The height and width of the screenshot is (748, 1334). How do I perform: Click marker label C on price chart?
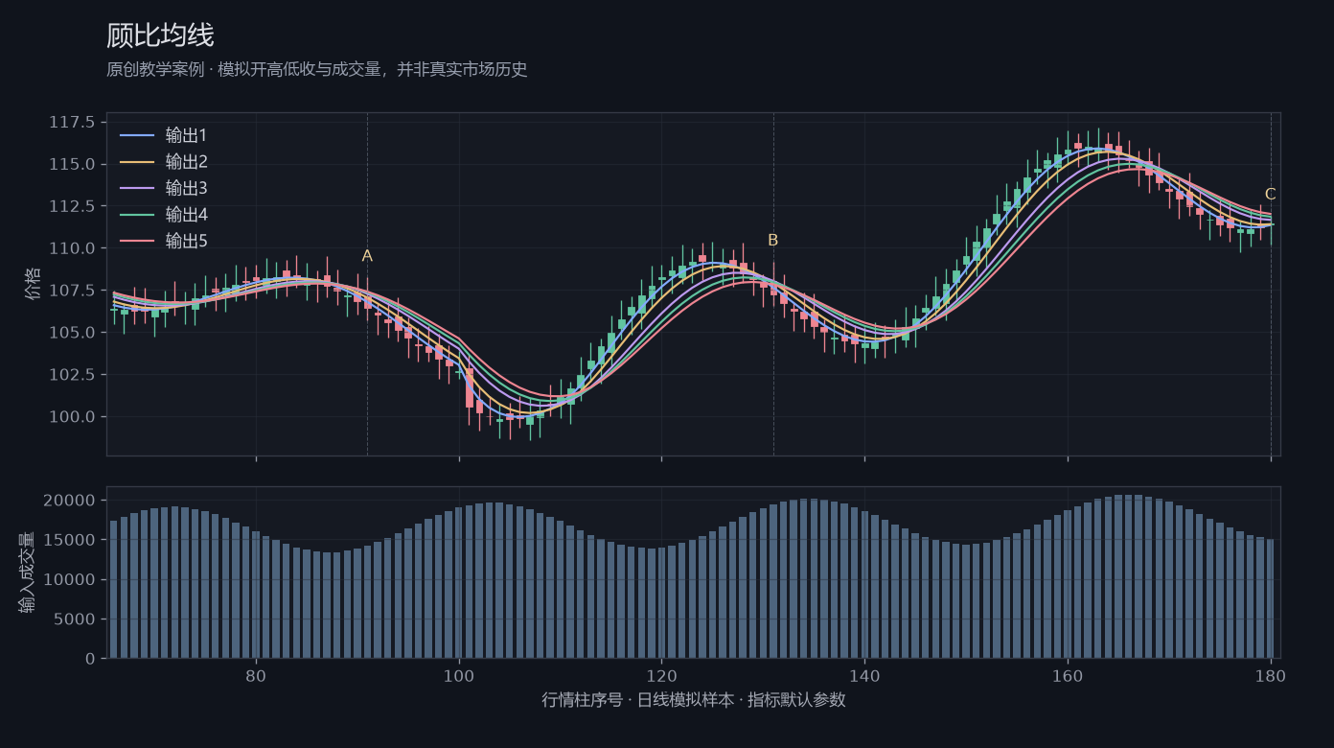click(x=1271, y=194)
